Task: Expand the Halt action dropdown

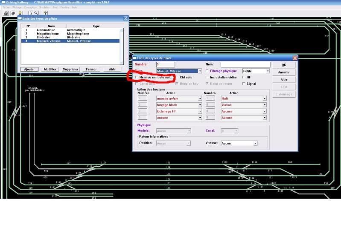Action: (x=264, y=98)
